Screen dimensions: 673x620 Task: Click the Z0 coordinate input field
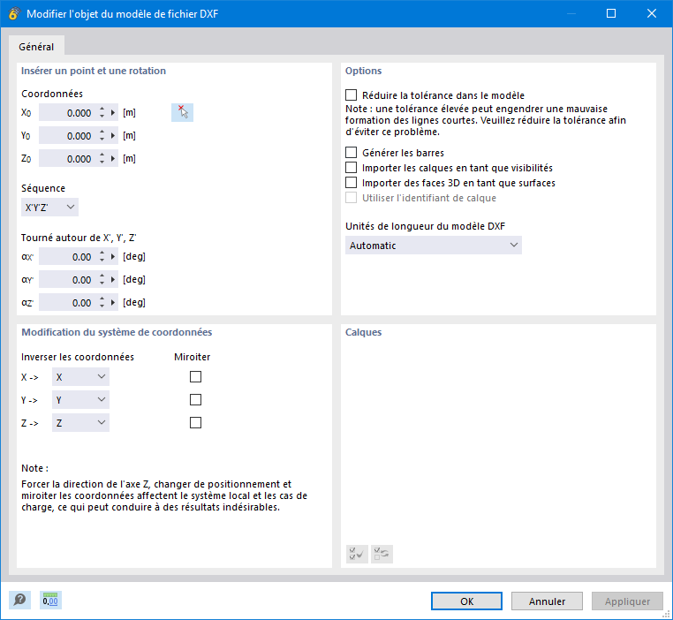tap(68, 159)
